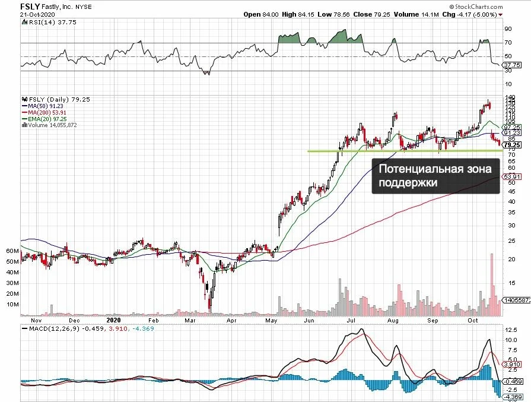Screen dimensions: 531x402
Task: Click the 37.75 RSI axis tag
Action: pos(513,65)
